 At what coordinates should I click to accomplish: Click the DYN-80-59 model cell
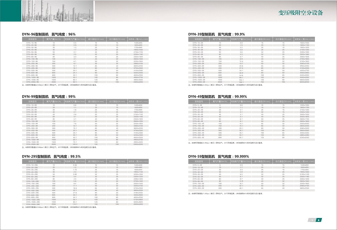pyautogui.click(x=198, y=181)
